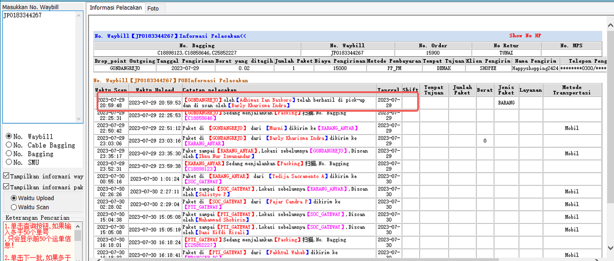
Task: Click the Waktu Scan column header
Action: (111, 90)
